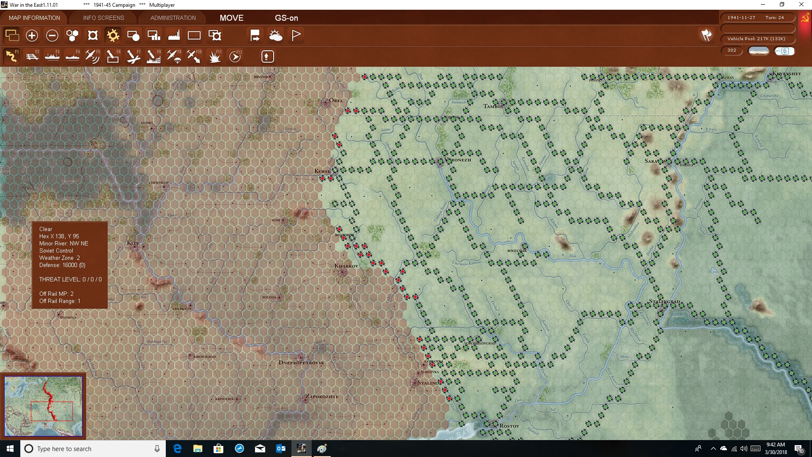
Task: Toggle the overlapping-rectangles unit mode icon
Action: coord(12,36)
